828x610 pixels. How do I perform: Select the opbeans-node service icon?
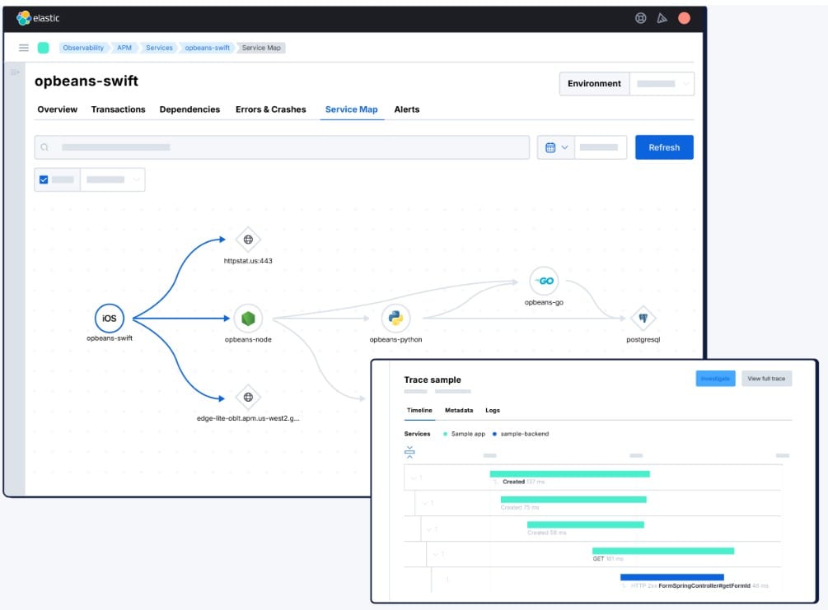tap(248, 319)
